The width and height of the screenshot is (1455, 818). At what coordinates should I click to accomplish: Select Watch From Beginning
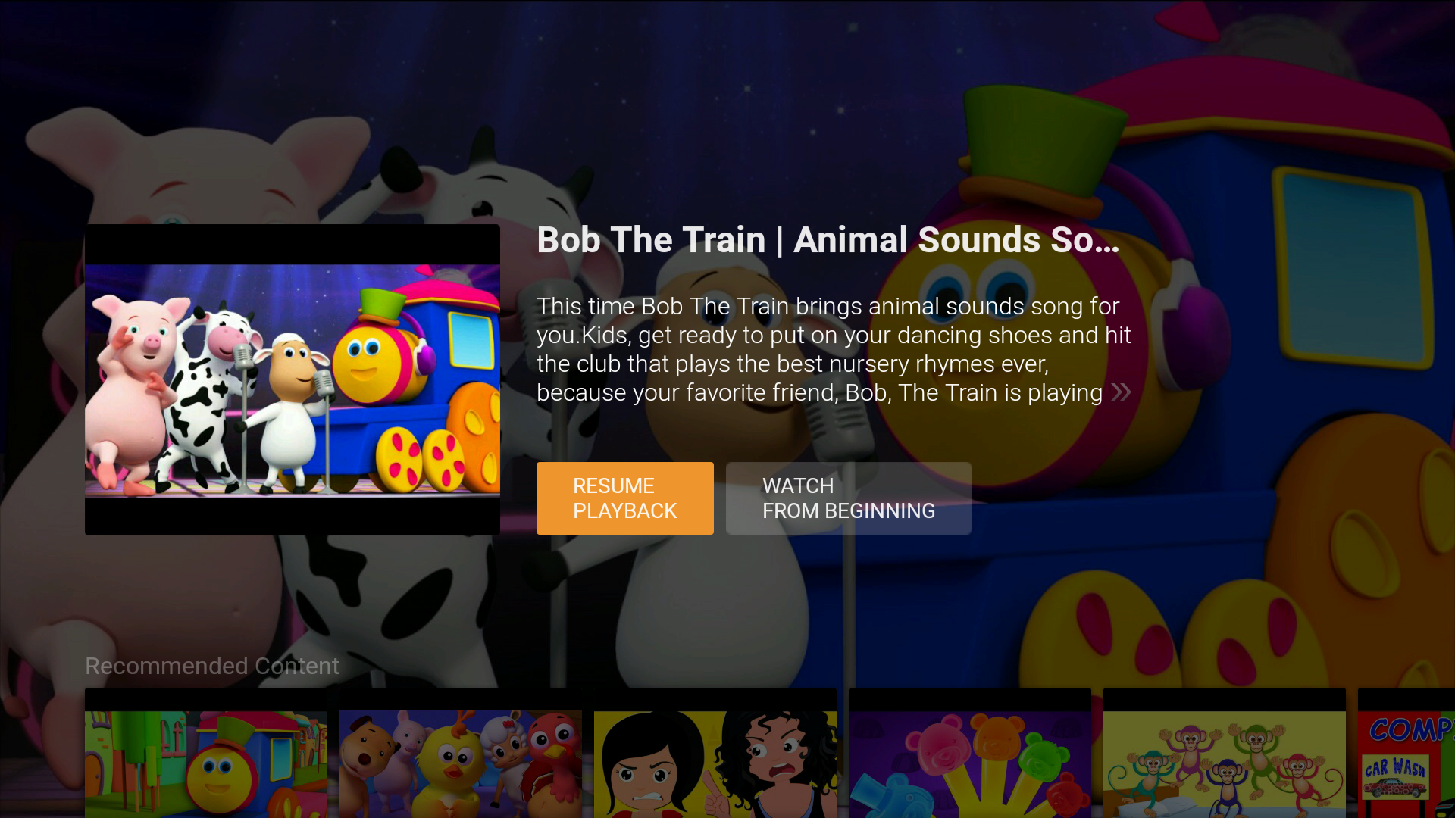tap(849, 498)
